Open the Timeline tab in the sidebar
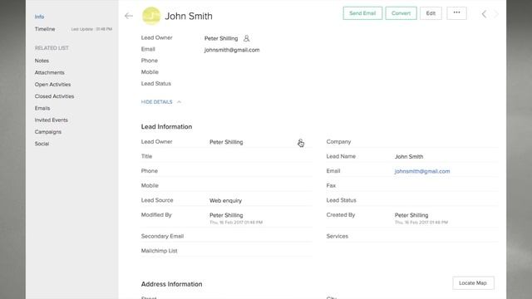532x299 pixels. point(45,29)
